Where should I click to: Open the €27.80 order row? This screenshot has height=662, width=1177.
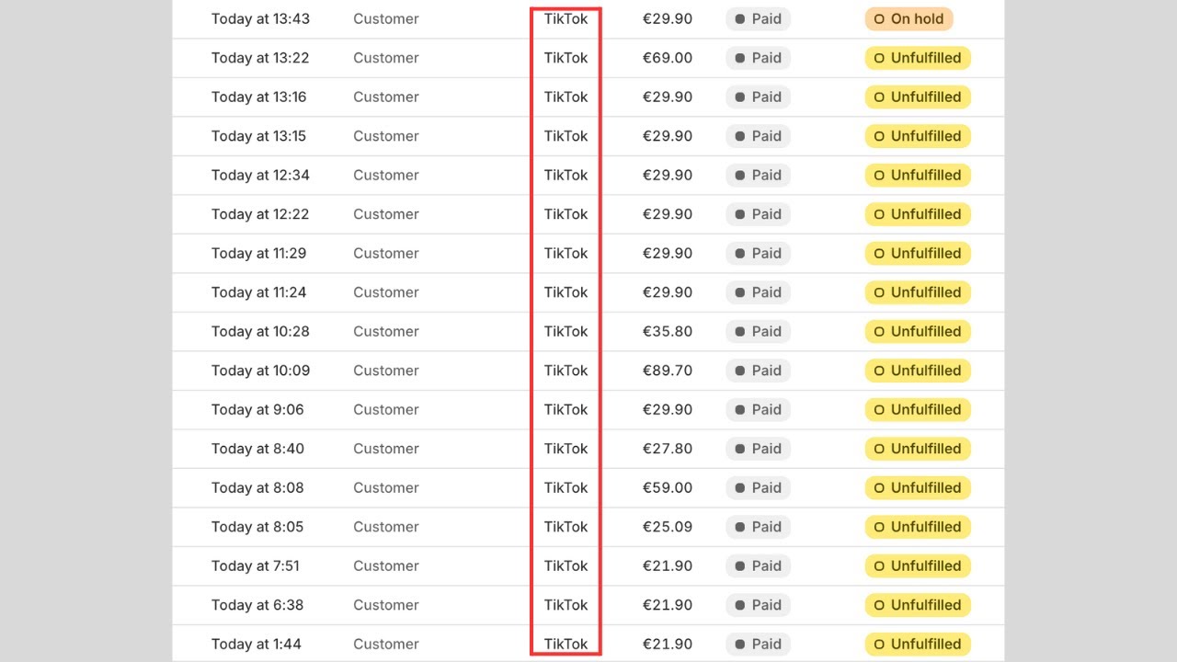[x=588, y=449]
